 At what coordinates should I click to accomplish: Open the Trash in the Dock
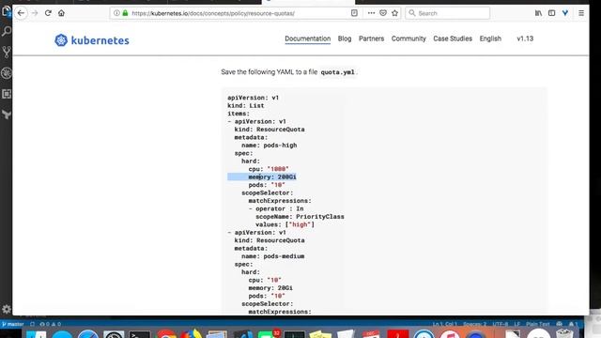tap(564, 333)
